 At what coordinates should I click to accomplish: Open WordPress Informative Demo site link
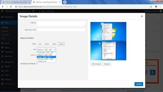tap(18, 11)
